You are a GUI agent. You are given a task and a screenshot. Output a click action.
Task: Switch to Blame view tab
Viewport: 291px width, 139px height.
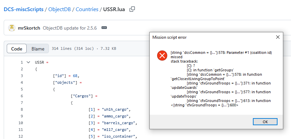[x=38, y=49]
